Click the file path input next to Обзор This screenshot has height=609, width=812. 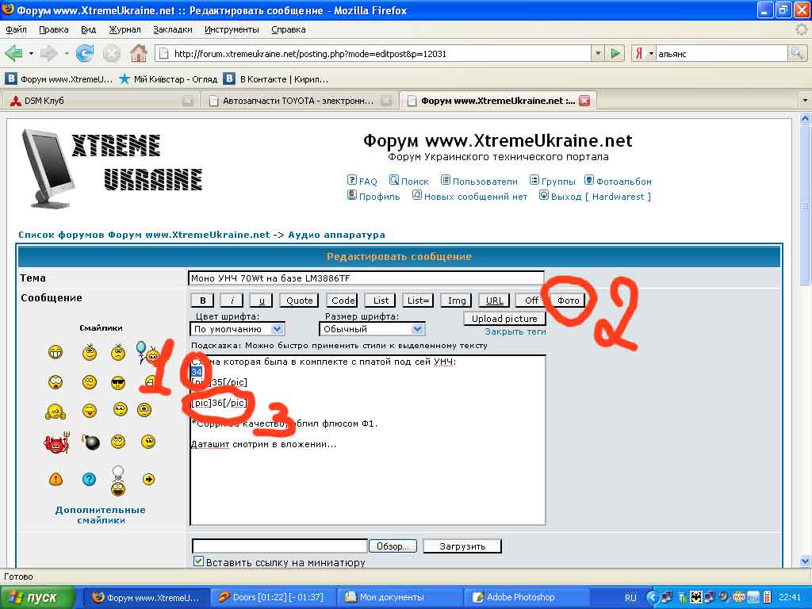click(x=280, y=546)
